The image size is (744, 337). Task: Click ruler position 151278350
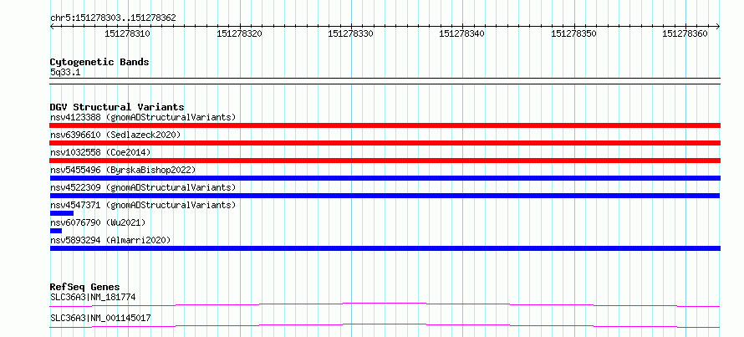point(573,33)
